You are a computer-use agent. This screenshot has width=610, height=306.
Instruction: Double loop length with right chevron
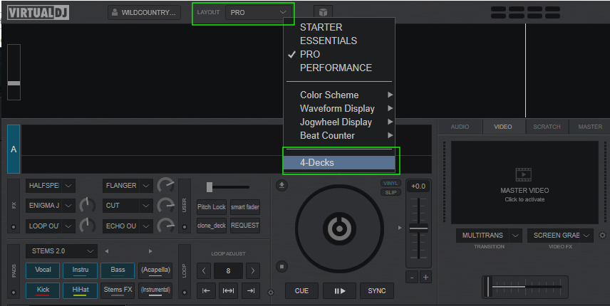click(253, 270)
